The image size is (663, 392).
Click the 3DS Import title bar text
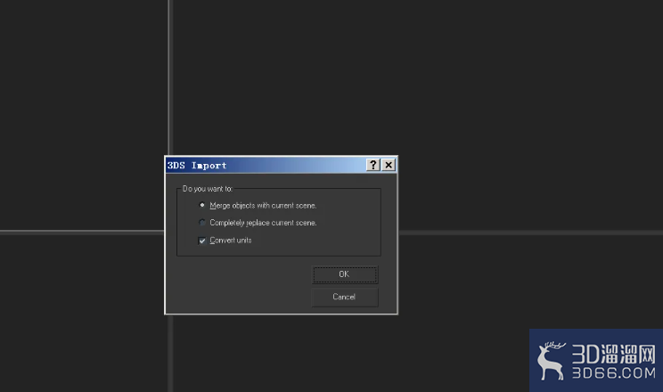click(197, 166)
